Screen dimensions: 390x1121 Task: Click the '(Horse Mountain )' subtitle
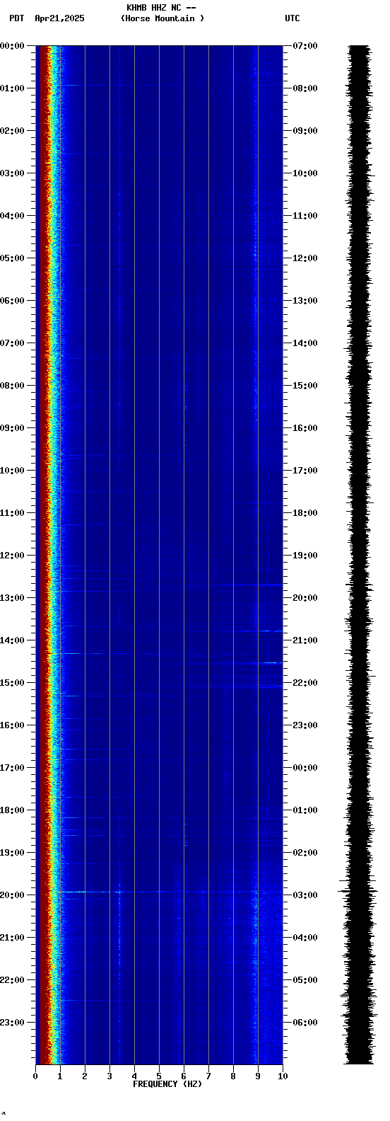[x=162, y=18]
